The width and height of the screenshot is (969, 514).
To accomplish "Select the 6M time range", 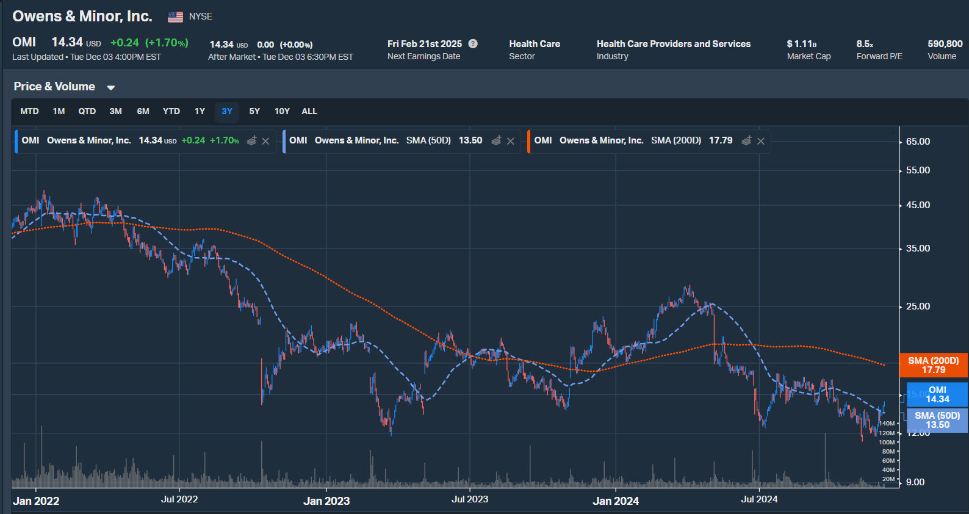I will [x=143, y=111].
